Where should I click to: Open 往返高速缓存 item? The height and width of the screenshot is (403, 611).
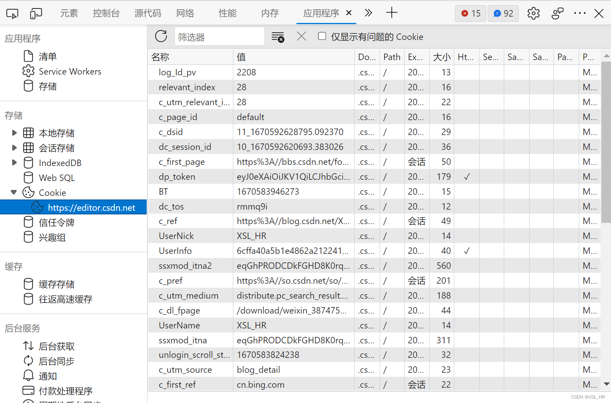65,299
